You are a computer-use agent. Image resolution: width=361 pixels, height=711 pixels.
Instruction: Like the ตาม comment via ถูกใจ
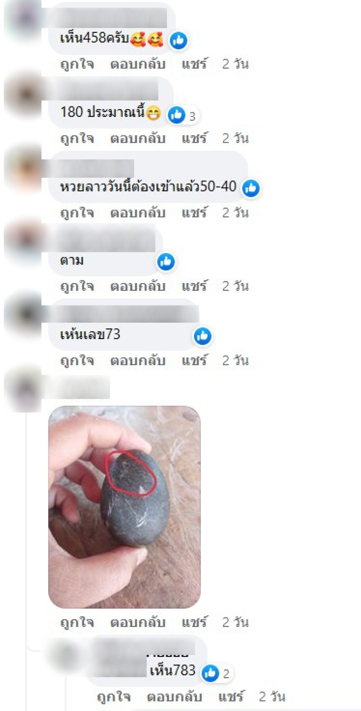(77, 286)
